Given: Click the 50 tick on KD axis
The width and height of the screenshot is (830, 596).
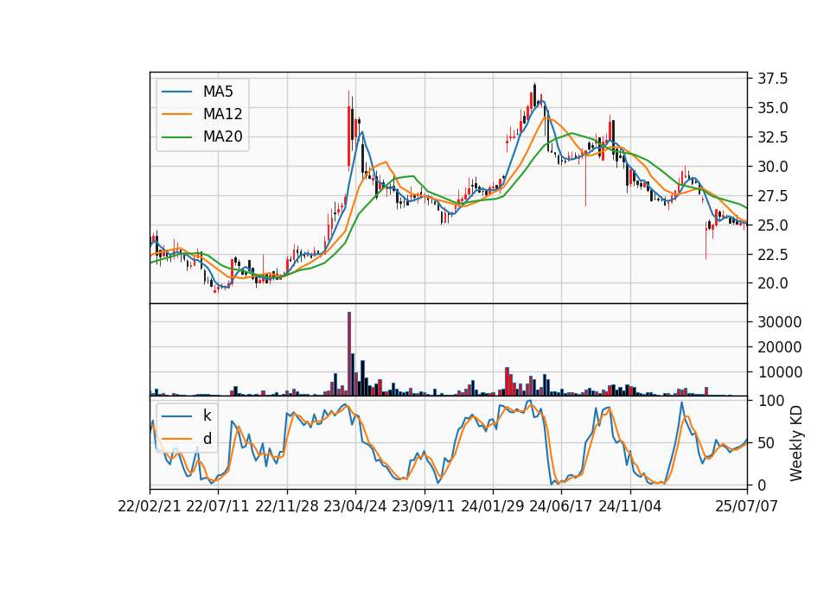Looking at the screenshot, I should click(x=765, y=443).
